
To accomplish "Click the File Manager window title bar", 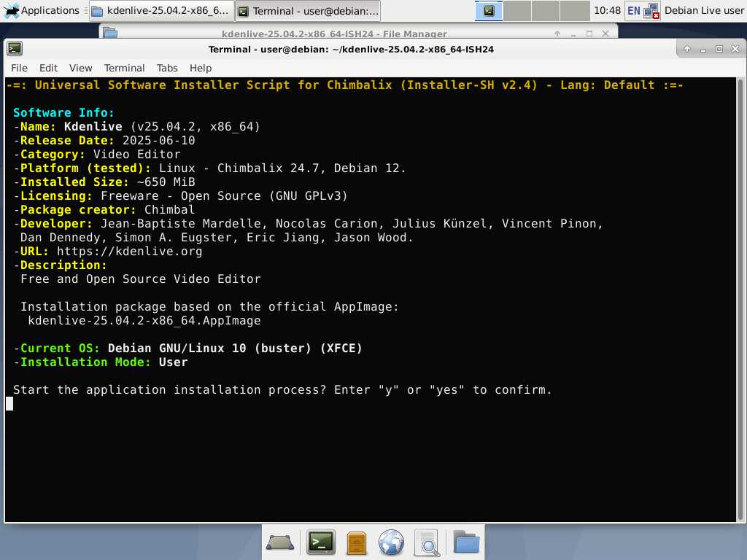I will pos(334,34).
